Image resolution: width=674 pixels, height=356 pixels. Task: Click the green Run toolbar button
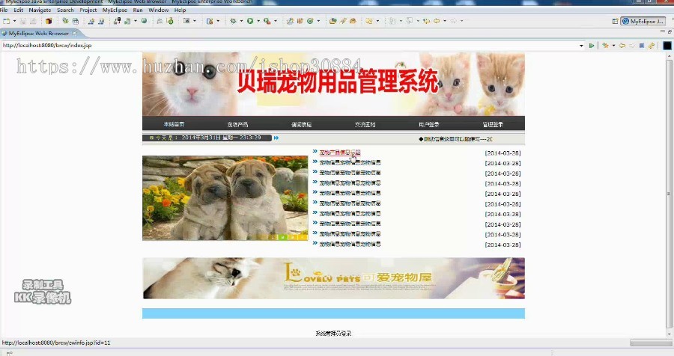tap(249, 21)
